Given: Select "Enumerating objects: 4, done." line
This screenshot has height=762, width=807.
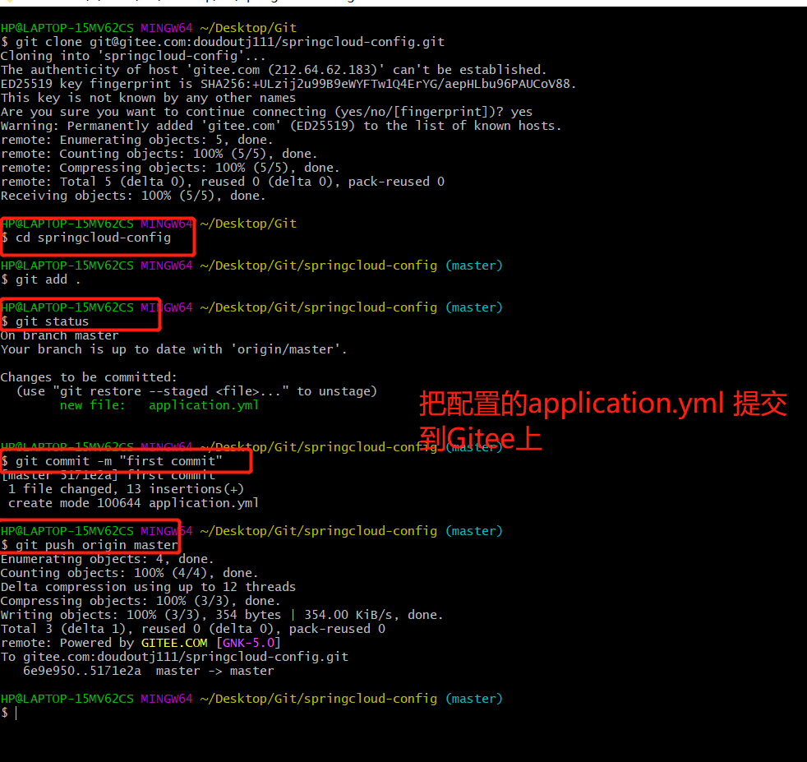Looking at the screenshot, I should [x=108, y=559].
